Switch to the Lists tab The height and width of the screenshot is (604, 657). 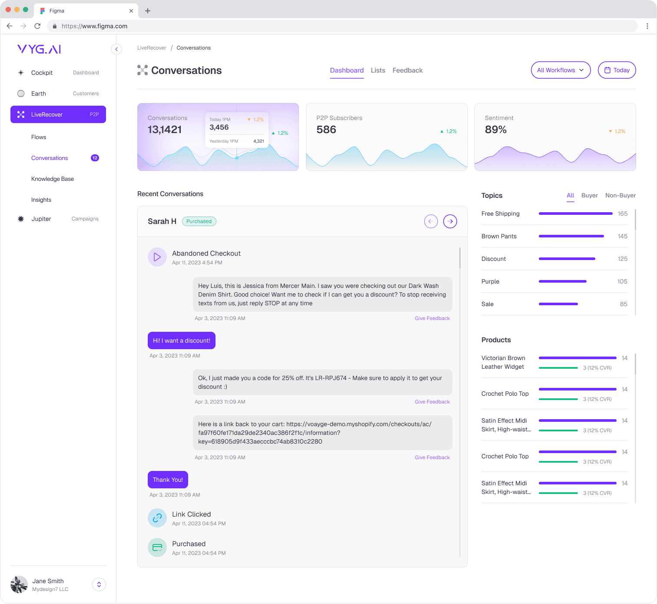[378, 70]
